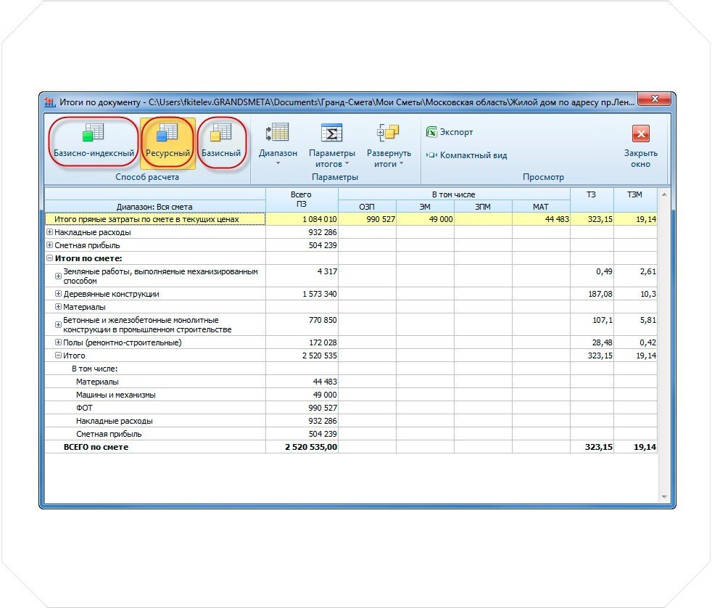This screenshot has width=712, height=608.
Task: Click the scrollbar up arrow
Action: click(x=664, y=195)
